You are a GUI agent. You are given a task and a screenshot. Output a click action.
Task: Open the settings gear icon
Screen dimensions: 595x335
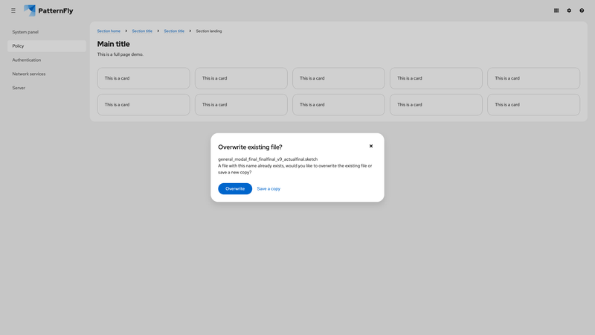[x=569, y=10]
